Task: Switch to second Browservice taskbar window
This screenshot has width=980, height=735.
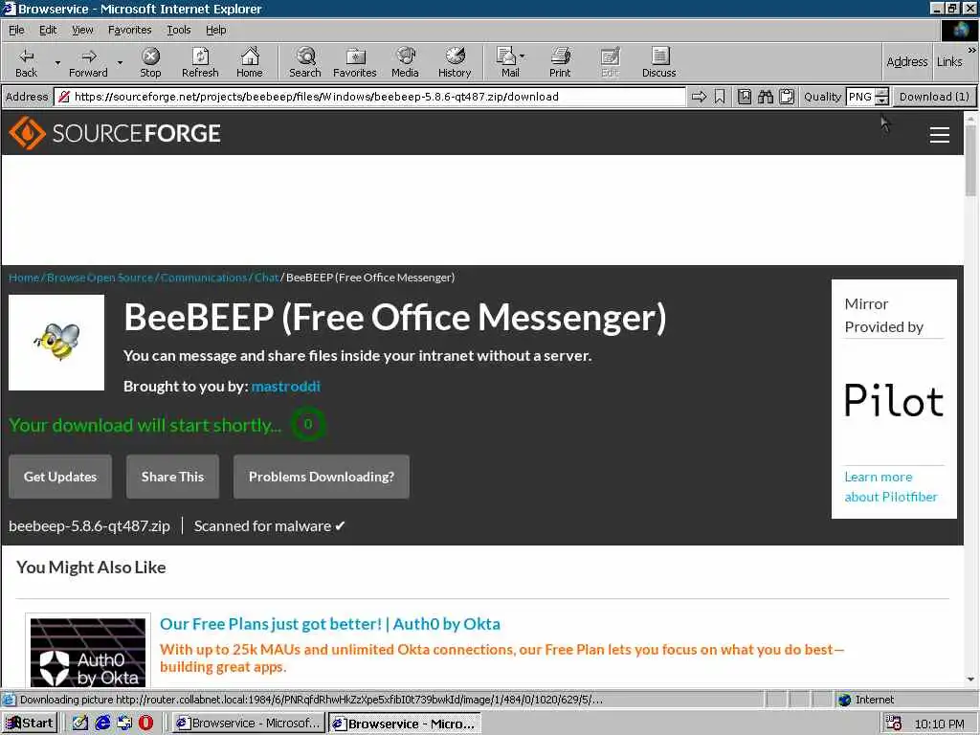Action: pos(405,724)
